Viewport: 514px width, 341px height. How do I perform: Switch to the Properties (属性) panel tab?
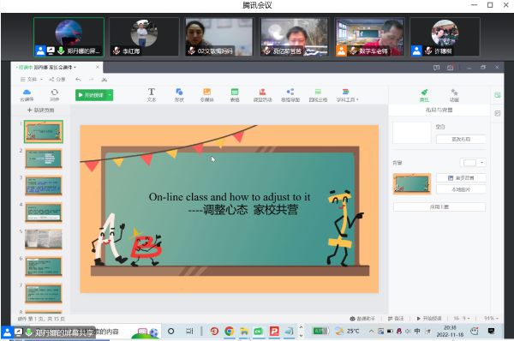(x=424, y=95)
